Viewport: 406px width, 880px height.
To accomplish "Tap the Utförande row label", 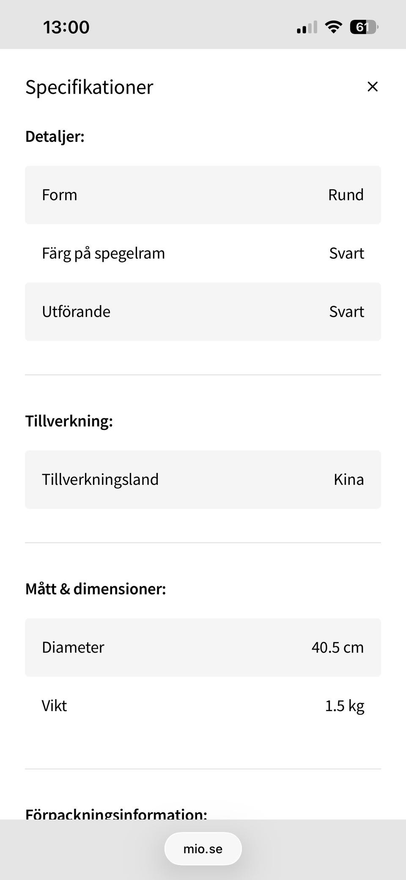I will tap(76, 312).
